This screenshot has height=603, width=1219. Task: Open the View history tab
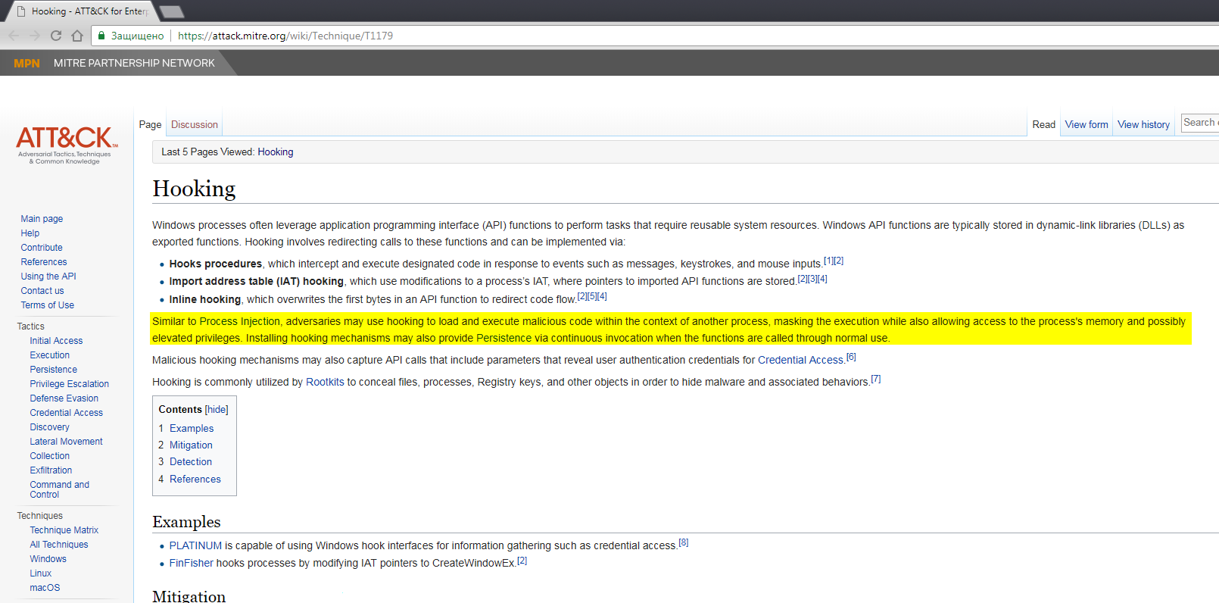pos(1143,125)
